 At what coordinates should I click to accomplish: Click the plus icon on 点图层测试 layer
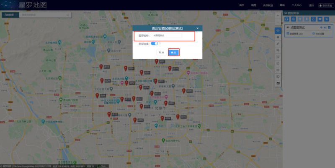click(x=321, y=28)
